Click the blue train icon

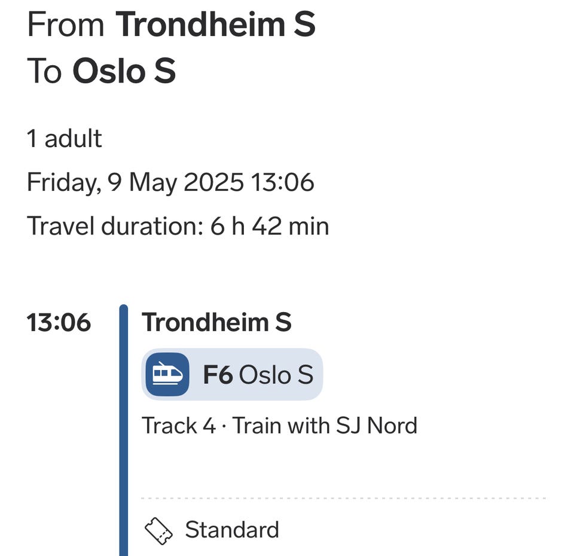tap(167, 374)
